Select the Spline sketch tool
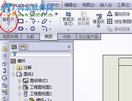Image resolution: width=132 pixels, height=101 pixels. pyautogui.click(x=44, y=14)
